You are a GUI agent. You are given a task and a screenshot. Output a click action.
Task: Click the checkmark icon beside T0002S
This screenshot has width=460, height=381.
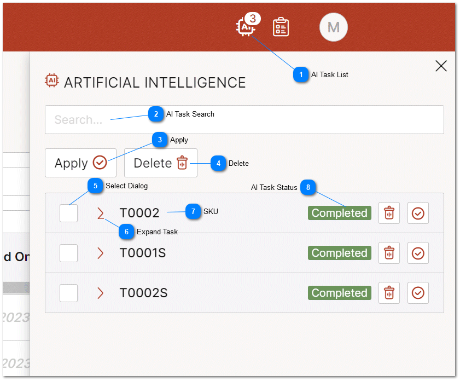click(418, 293)
